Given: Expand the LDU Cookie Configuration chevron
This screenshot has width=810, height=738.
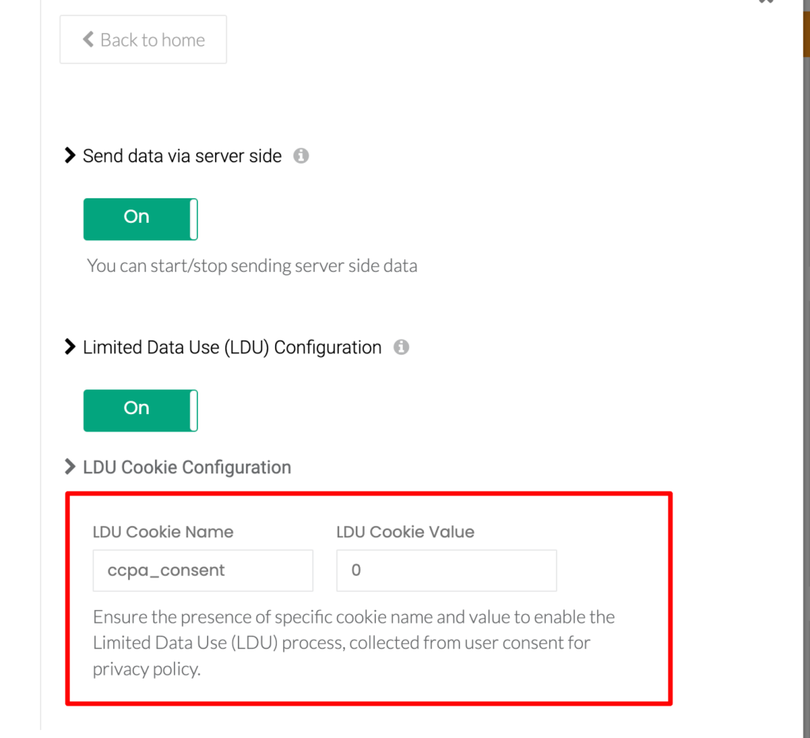Looking at the screenshot, I should 70,466.
